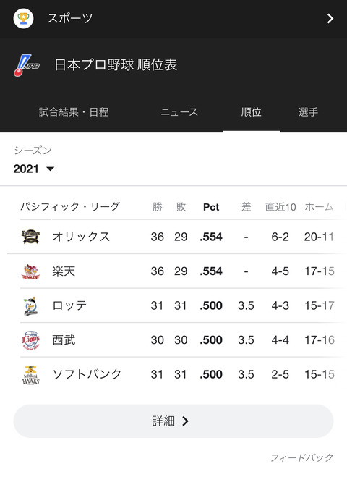Open the sports section chevron arrow
The image size is (347, 477).
point(330,19)
